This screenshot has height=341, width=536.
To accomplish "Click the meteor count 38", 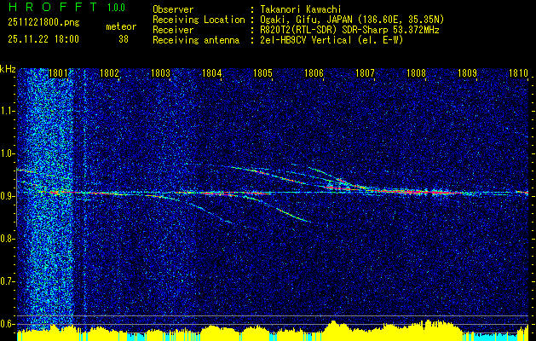I will 124,39.
